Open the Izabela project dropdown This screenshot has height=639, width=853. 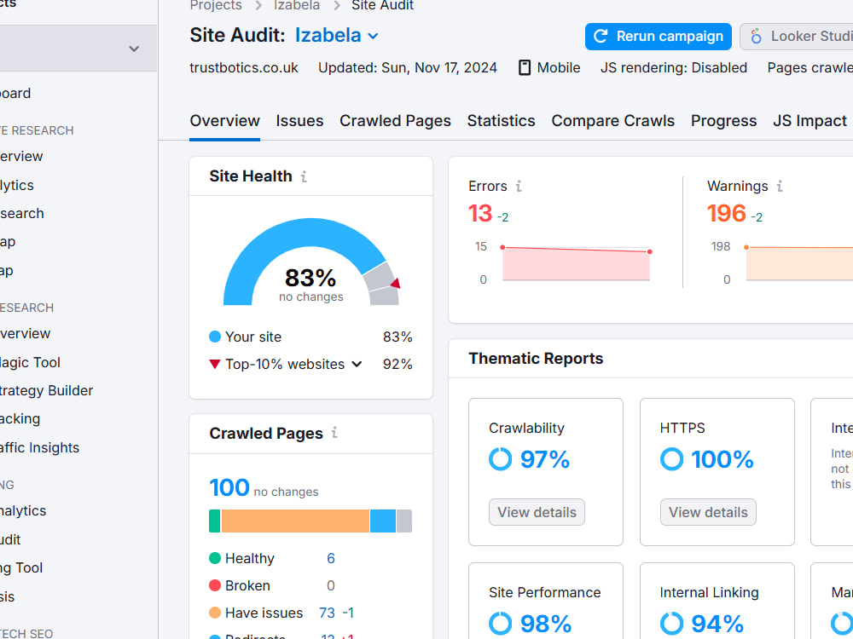point(337,36)
